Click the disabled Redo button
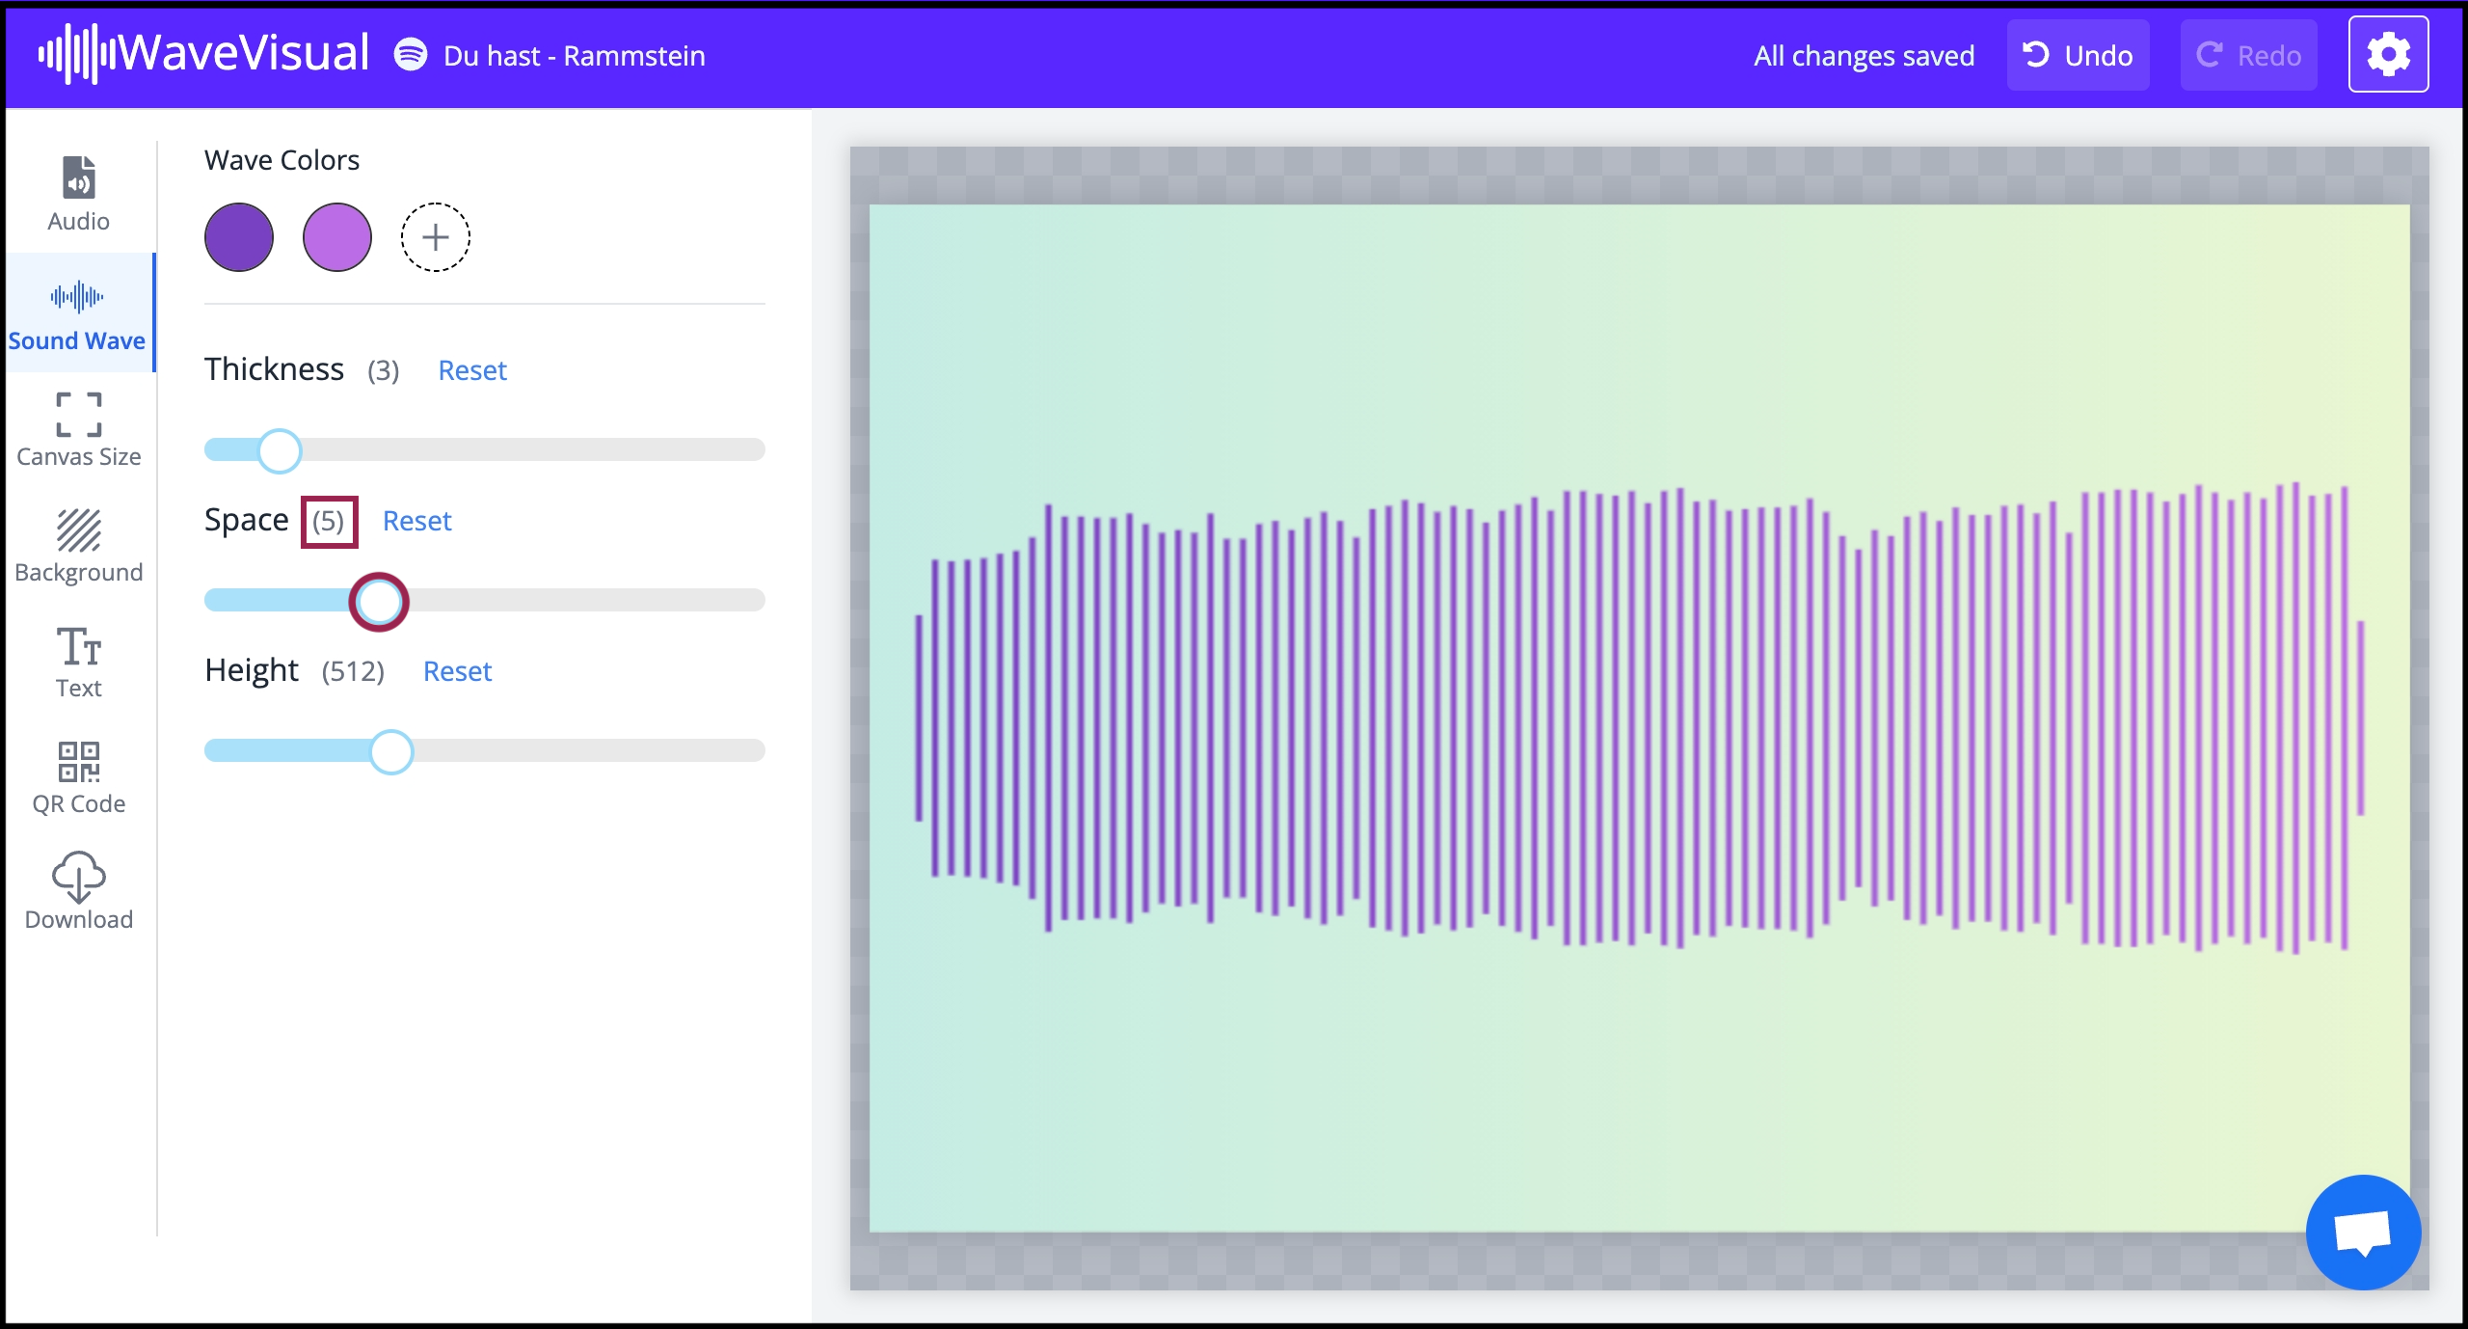The image size is (2468, 1329). tap(2247, 55)
